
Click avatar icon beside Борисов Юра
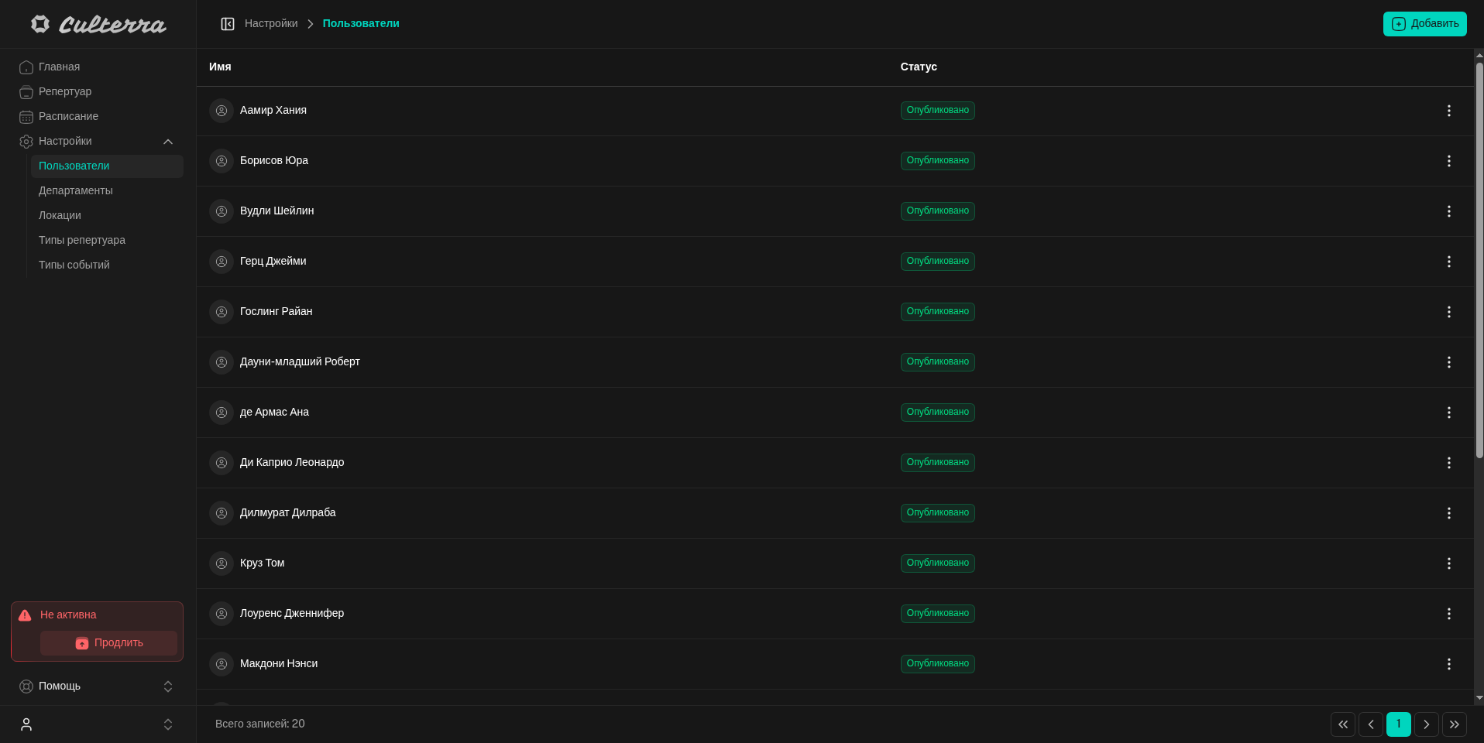[x=222, y=161]
